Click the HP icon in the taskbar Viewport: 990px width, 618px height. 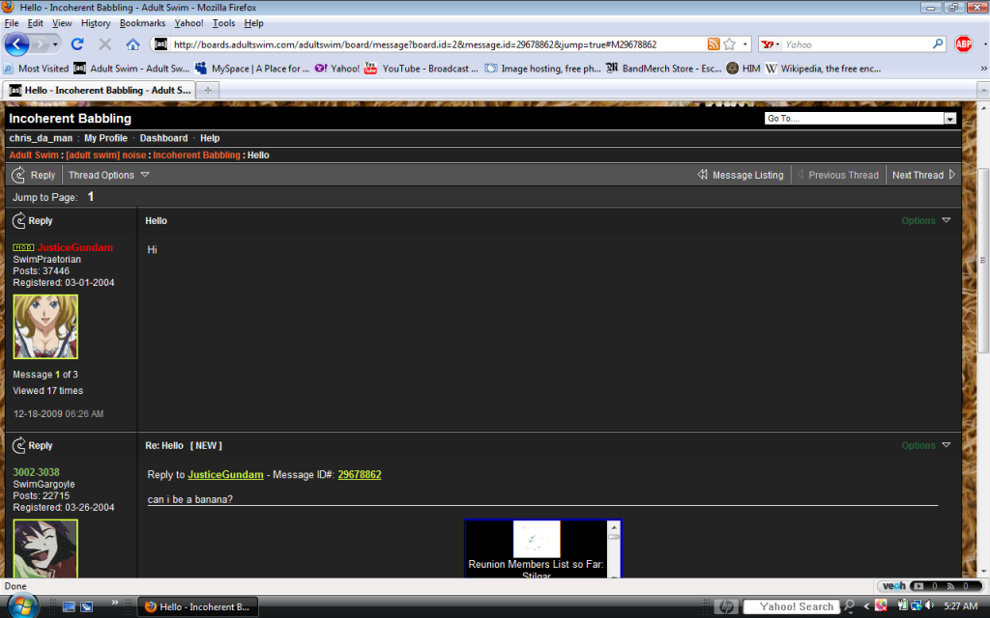[726, 606]
